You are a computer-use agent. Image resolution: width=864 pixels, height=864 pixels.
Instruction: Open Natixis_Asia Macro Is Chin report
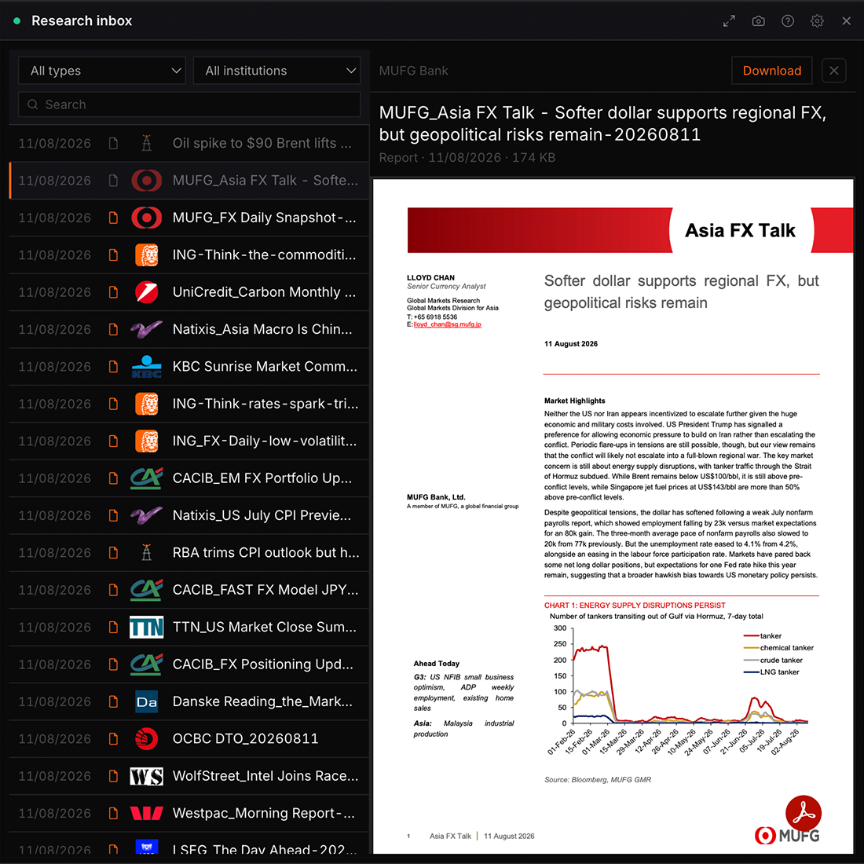coord(189,330)
